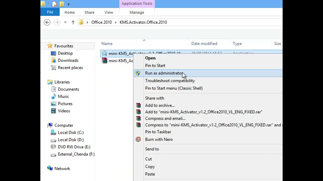Image resolution: width=323 pixels, height=181 pixels.
Task: Open the recent locations dropdown arrow
Action: pos(65,22)
